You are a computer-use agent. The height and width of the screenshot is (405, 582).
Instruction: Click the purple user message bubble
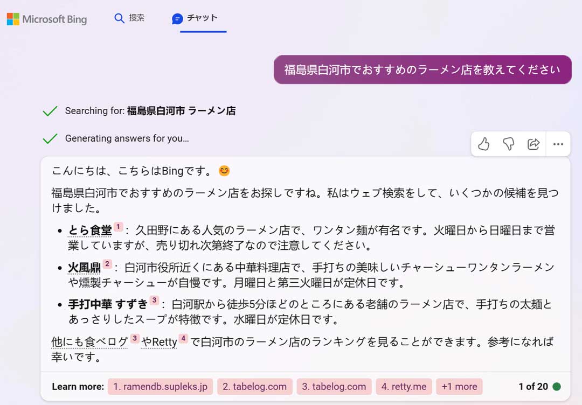pyautogui.click(x=423, y=69)
